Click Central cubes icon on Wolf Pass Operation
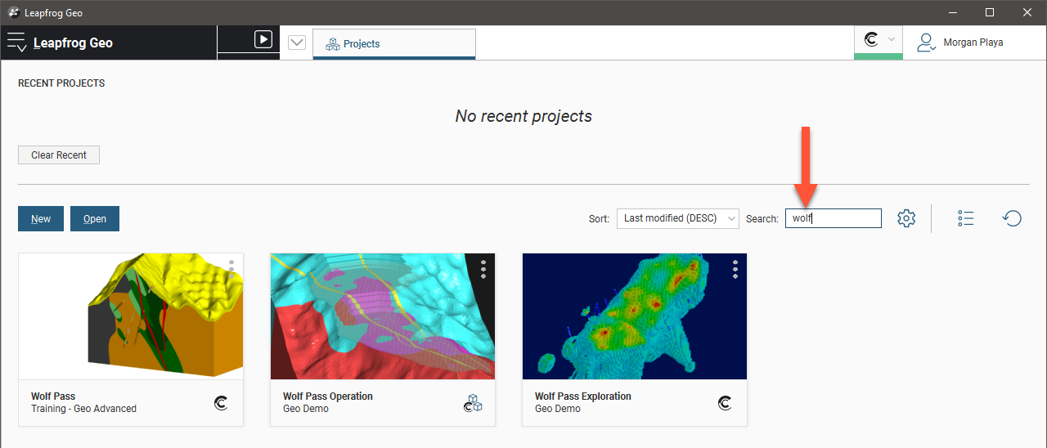Screen dimensions: 1047x448 (x=473, y=403)
